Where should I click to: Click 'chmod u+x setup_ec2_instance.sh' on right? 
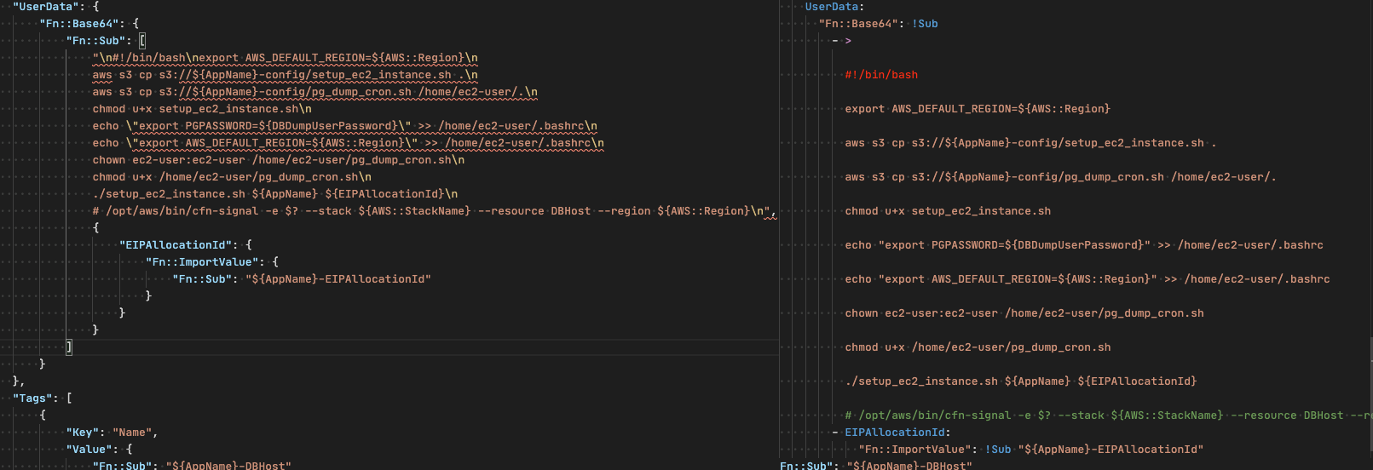948,211
